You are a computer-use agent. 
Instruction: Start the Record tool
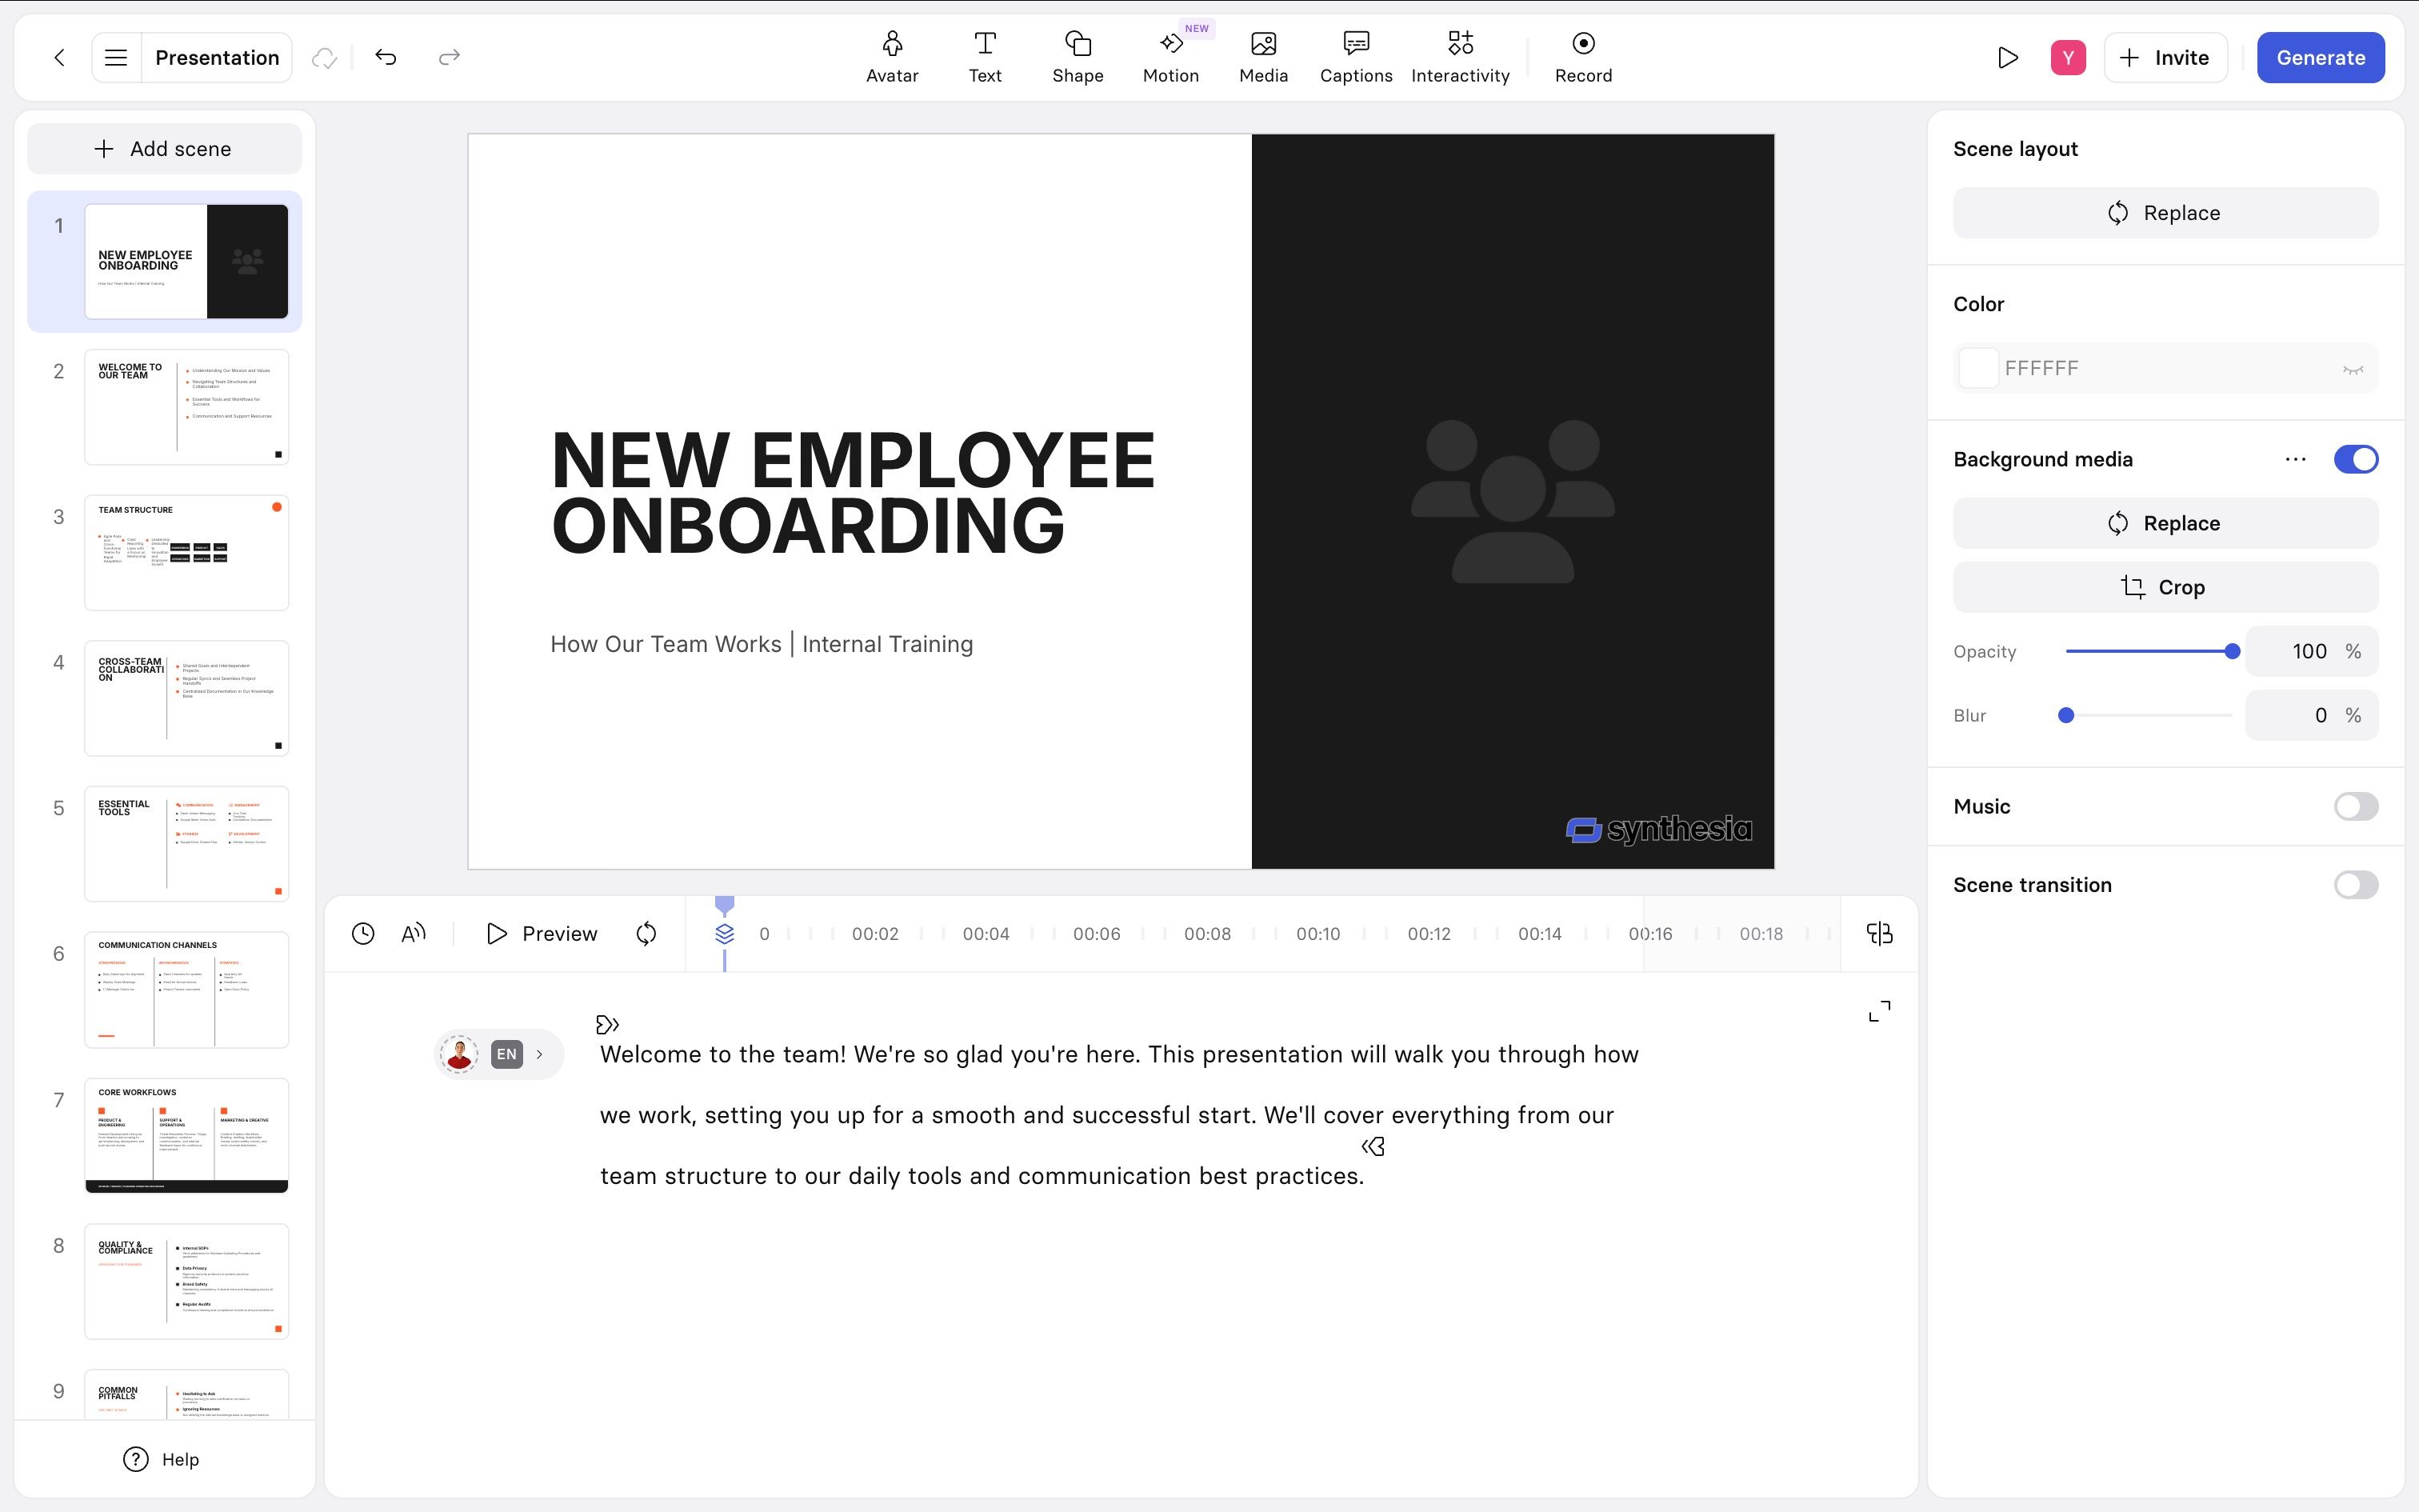pyautogui.click(x=1583, y=57)
